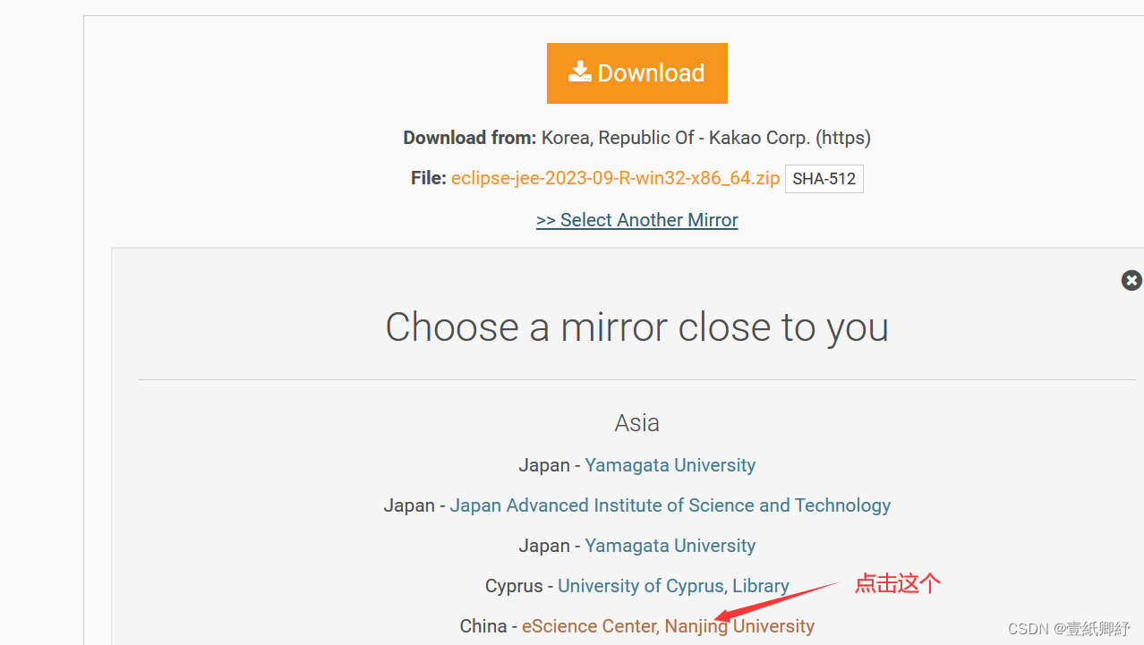Viewport: 1144px width, 645px height.
Task: Pick the University of Cyprus, Library mirror
Action: pyautogui.click(x=673, y=586)
